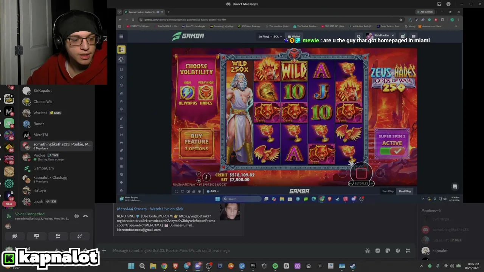This screenshot has width=484, height=272.
Task: Open GambaCam direct message
Action: tap(57, 168)
